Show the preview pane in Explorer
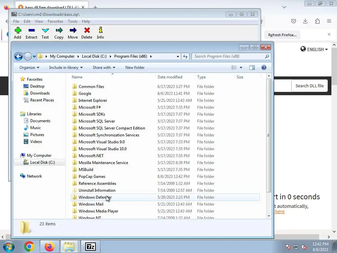 (252, 68)
